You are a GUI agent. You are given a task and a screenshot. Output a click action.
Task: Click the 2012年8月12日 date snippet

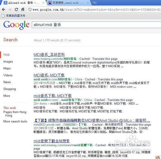coord(43,128)
